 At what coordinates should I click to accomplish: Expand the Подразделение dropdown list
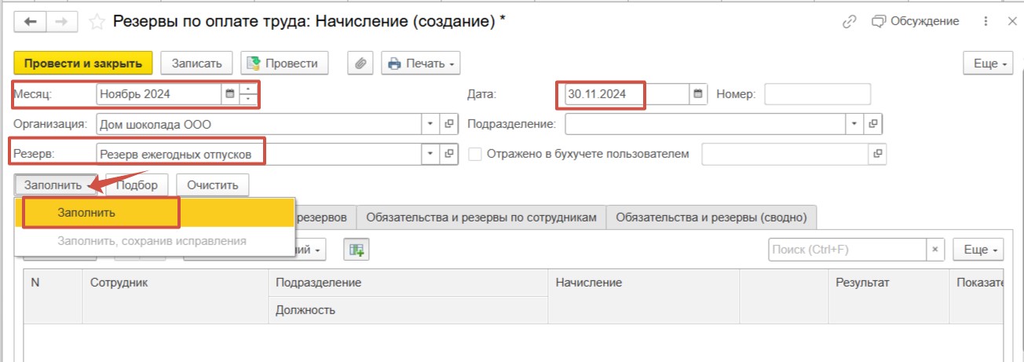(854, 124)
